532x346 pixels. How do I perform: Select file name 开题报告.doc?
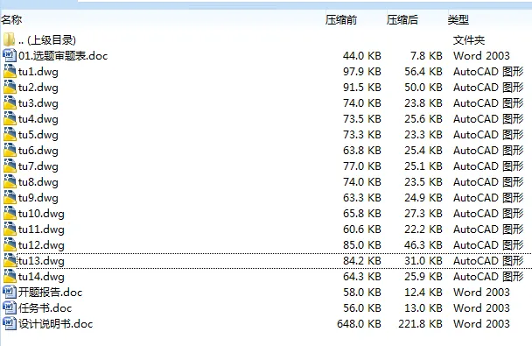click(x=50, y=293)
